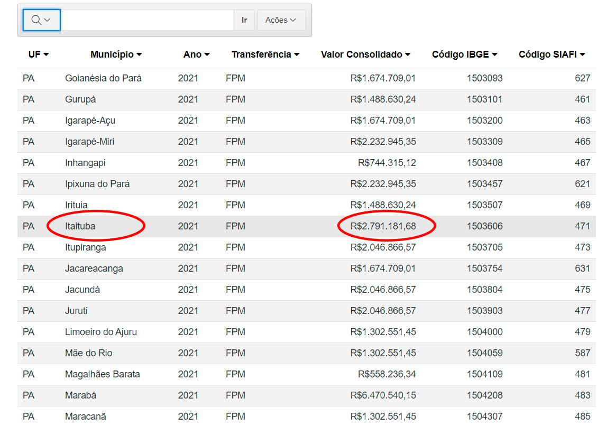The height and width of the screenshot is (426, 607).
Task: Open the Código SIAFI column header menu
Action: pos(551,54)
